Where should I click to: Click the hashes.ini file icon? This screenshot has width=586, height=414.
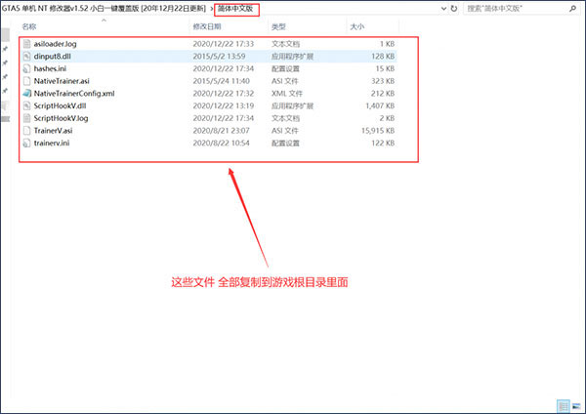click(26, 68)
